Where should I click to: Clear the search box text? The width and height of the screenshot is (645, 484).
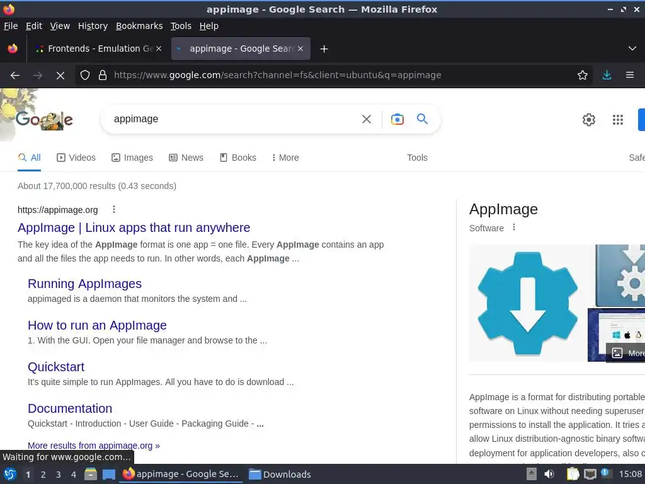pos(367,119)
